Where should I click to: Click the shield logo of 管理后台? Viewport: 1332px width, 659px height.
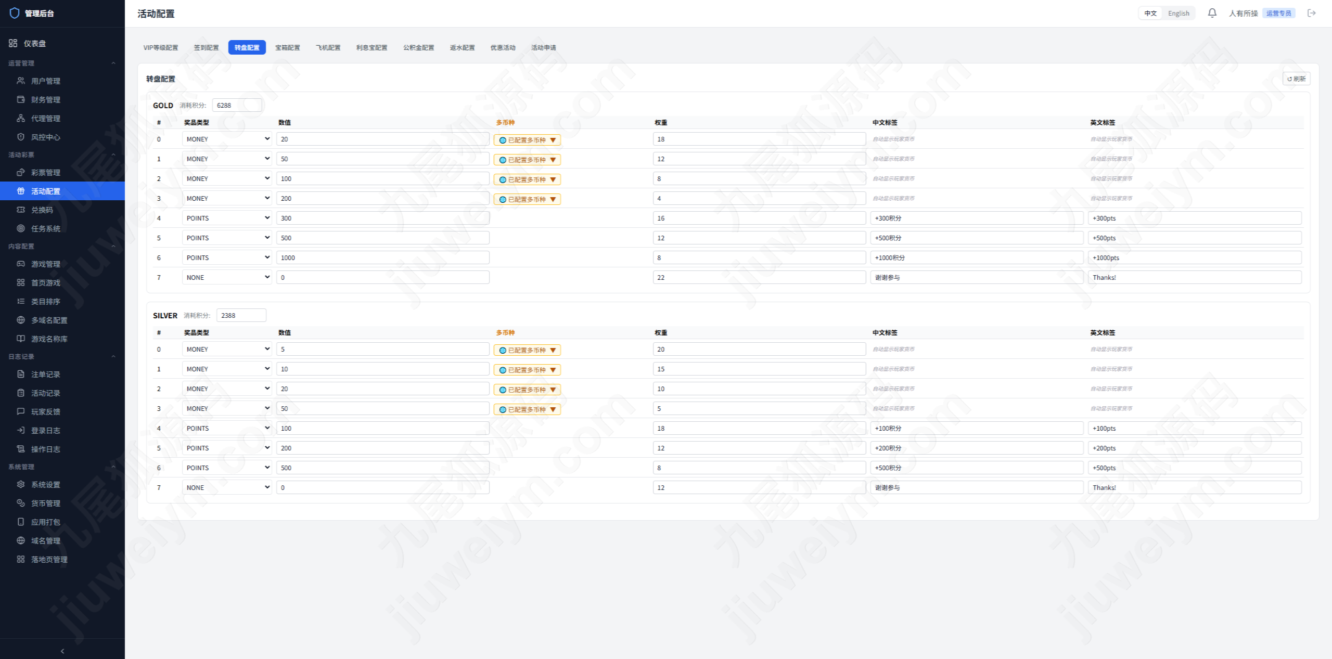coord(15,13)
